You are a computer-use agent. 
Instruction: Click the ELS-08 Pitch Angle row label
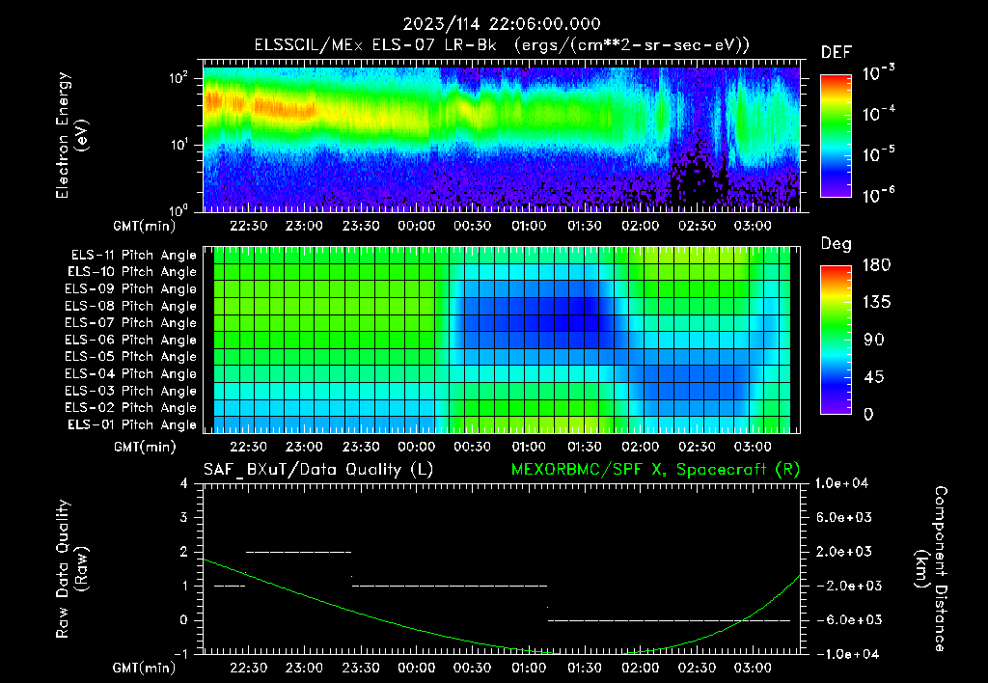pos(131,306)
